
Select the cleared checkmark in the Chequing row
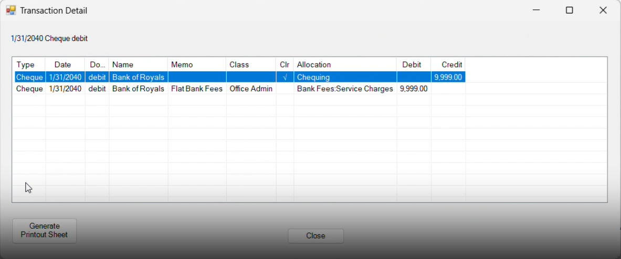(285, 77)
